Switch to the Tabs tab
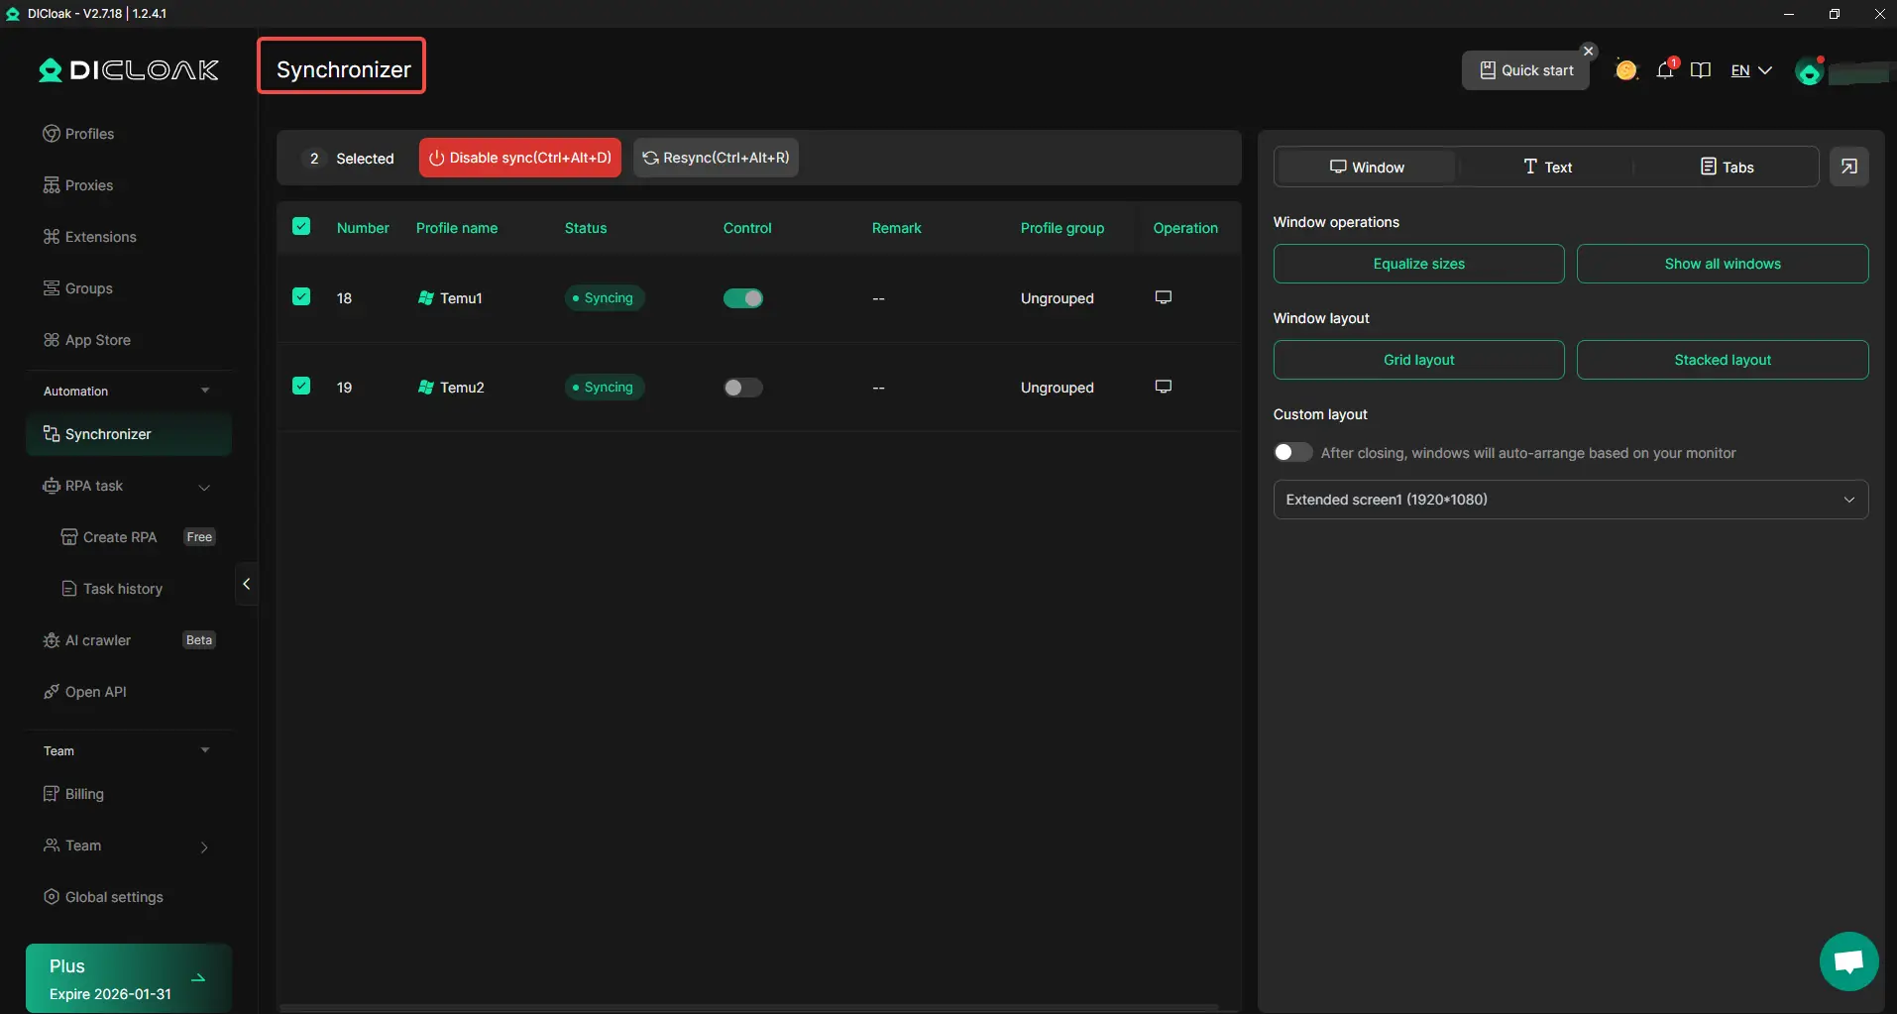Image resolution: width=1897 pixels, height=1014 pixels. click(1727, 167)
